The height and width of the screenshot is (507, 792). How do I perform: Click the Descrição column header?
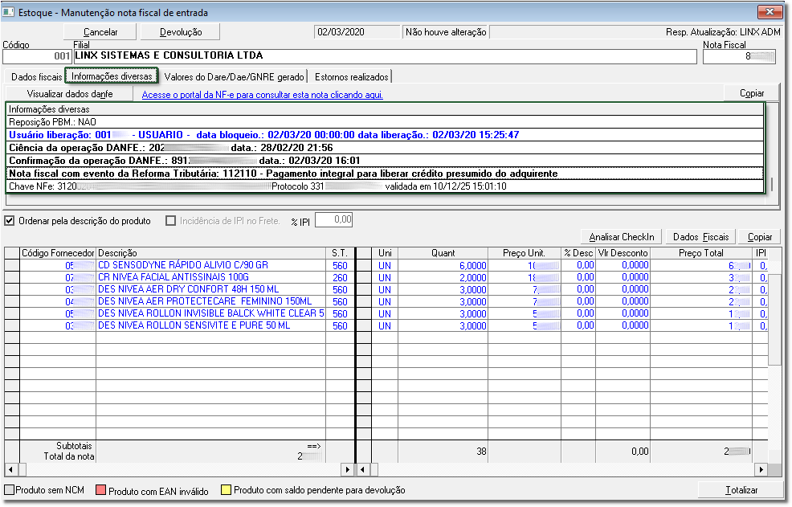pyautogui.click(x=210, y=253)
